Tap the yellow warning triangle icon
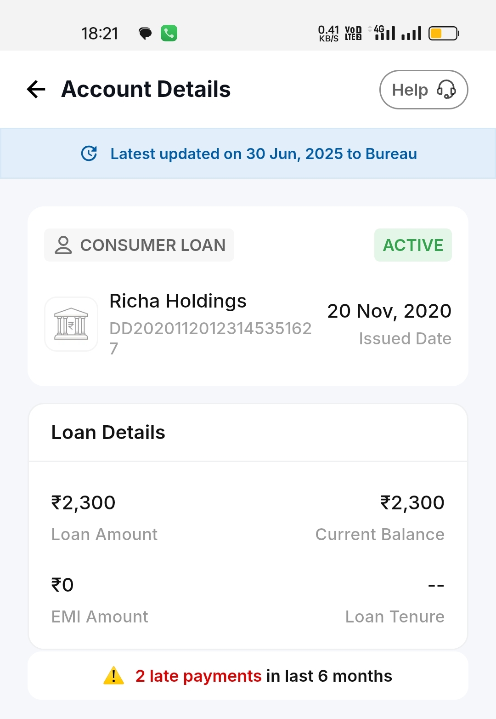Viewport: 496px width, 719px height. (113, 676)
